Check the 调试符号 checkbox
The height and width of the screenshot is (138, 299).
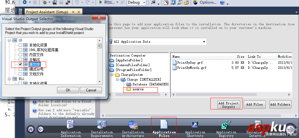point(20,69)
